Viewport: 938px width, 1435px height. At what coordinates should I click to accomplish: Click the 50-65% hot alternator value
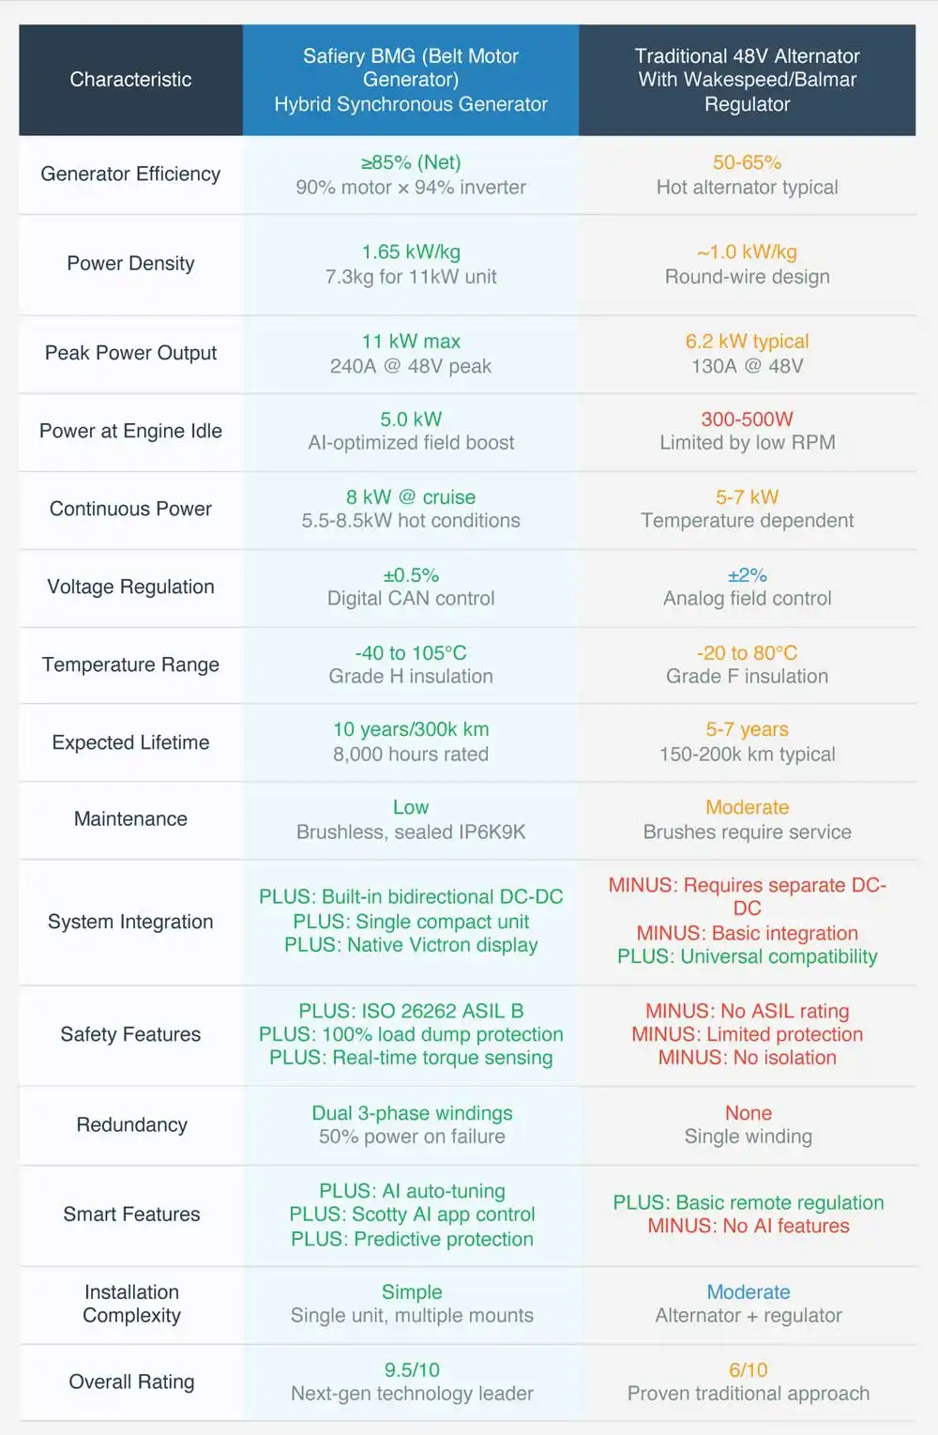coord(747,162)
